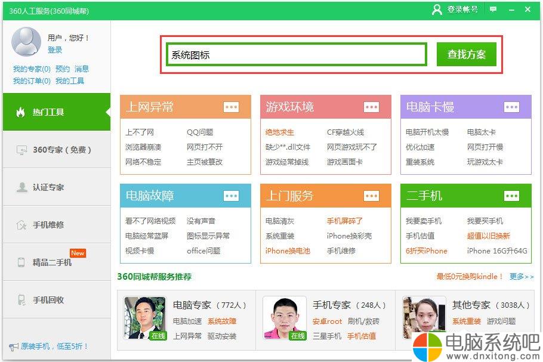Select 超值以旧换新 option

(x=489, y=236)
